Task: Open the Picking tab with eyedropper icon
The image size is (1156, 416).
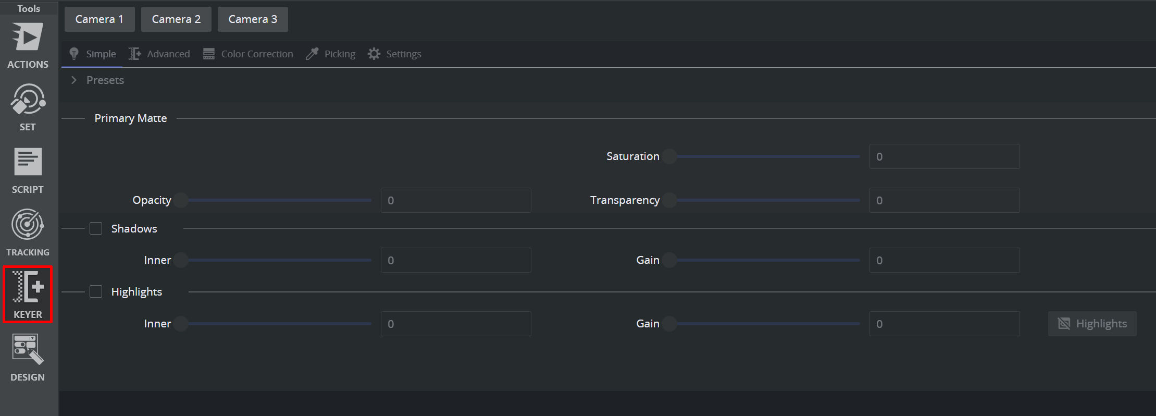Action: point(331,54)
